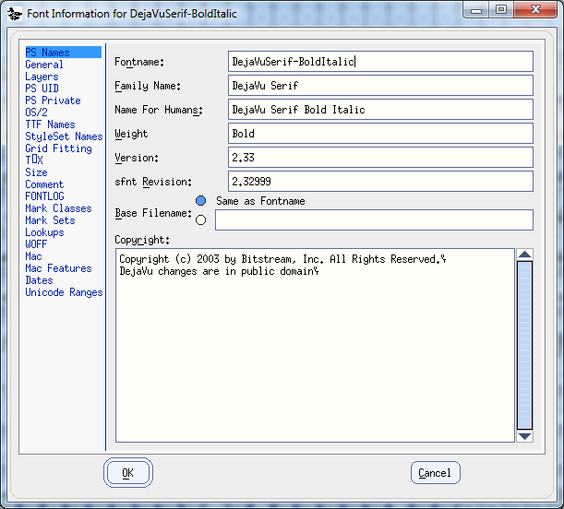Viewport: 564px width, 509px height.
Task: Click the copyright scrollbar down arrow
Action: tap(525, 436)
